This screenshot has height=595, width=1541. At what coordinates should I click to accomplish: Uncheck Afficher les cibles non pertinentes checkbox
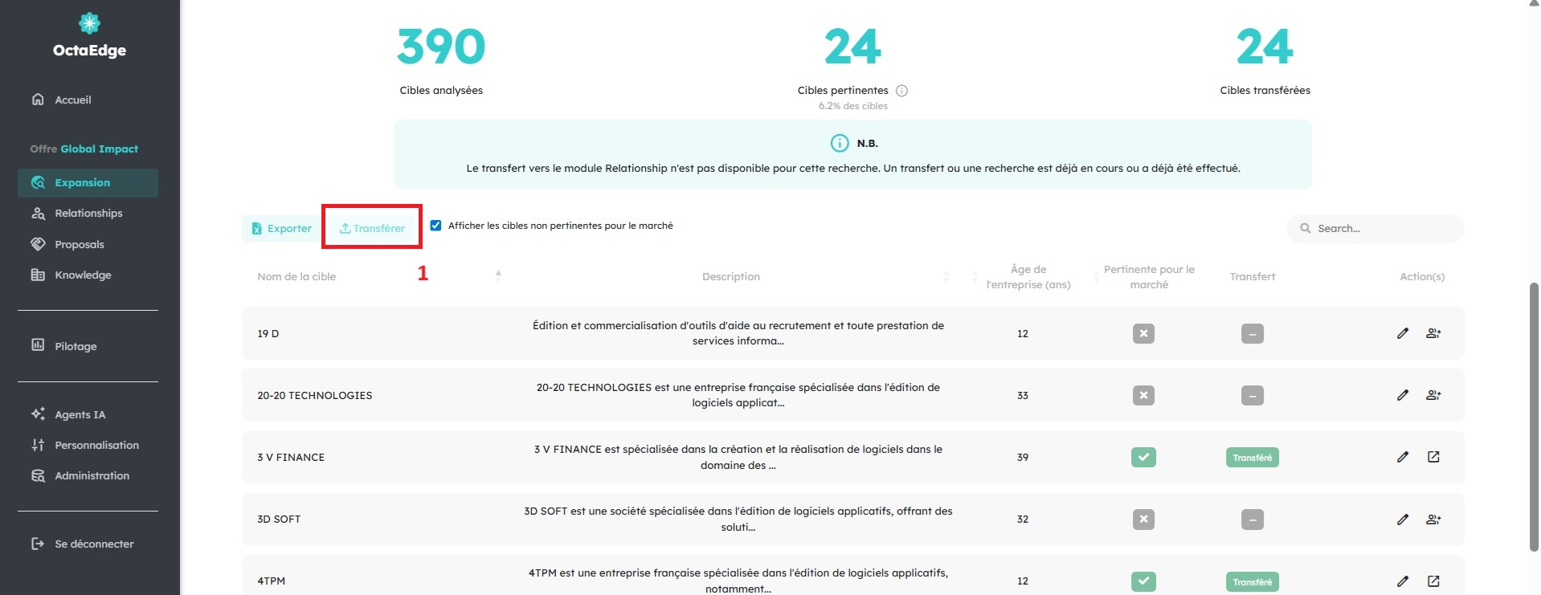435,226
